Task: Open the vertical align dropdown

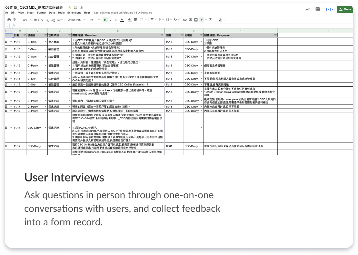Action: (161, 20)
